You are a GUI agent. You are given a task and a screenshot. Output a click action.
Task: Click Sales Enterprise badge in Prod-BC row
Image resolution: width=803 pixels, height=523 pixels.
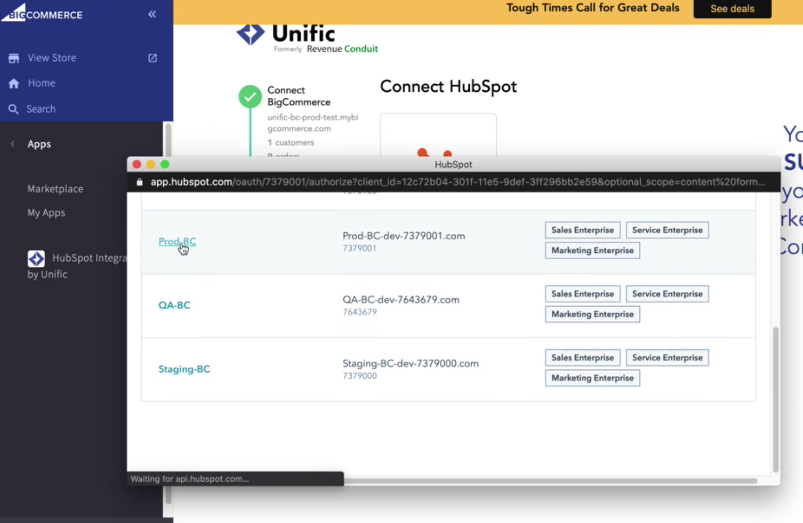coord(583,230)
